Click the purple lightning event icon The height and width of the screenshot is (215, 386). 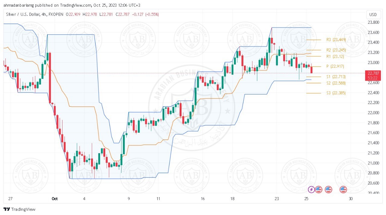tap(311, 189)
